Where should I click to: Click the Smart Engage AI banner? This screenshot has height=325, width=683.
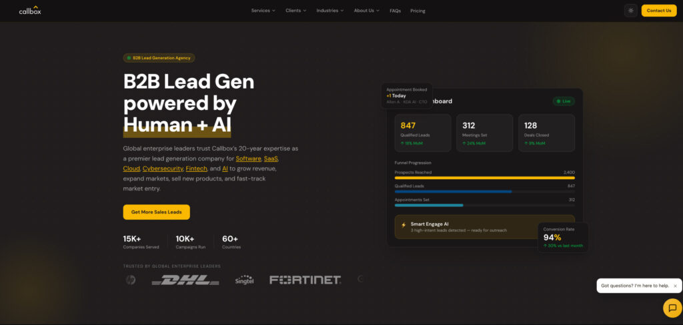[484, 226]
